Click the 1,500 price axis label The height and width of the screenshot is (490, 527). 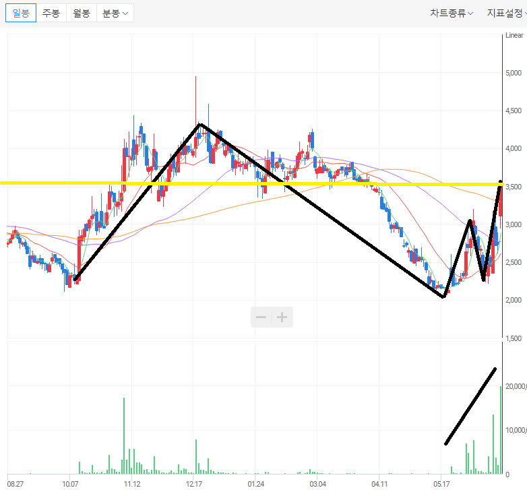point(514,338)
